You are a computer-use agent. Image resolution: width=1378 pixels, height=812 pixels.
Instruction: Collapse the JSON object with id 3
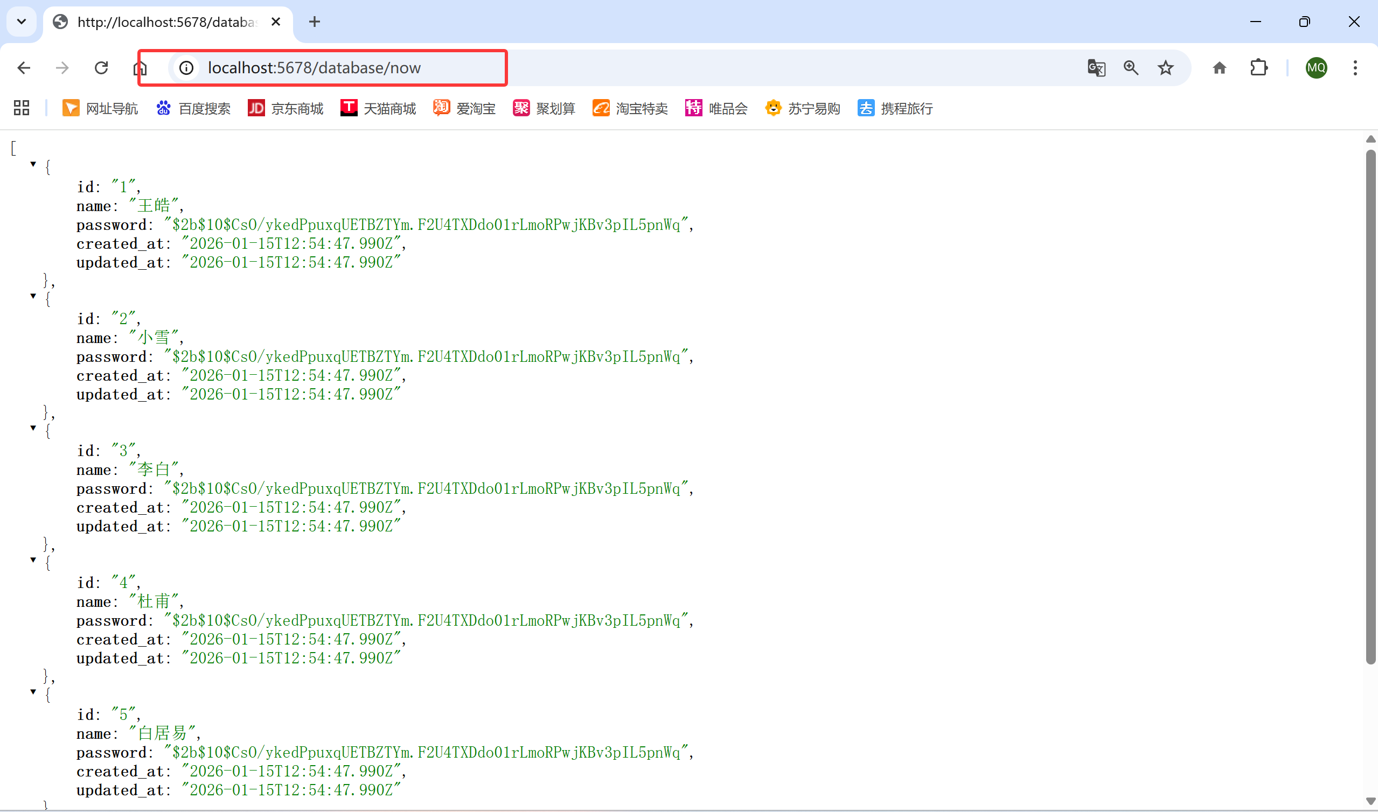[33, 428]
